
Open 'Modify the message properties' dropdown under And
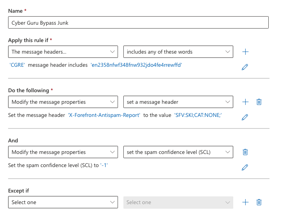(x=63, y=152)
